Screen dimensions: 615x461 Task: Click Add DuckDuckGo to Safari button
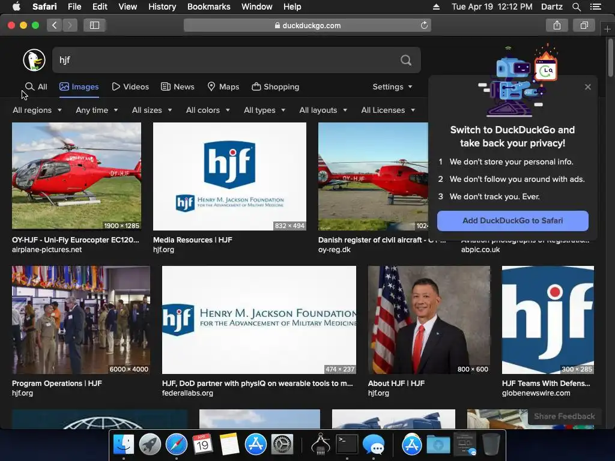[513, 221]
